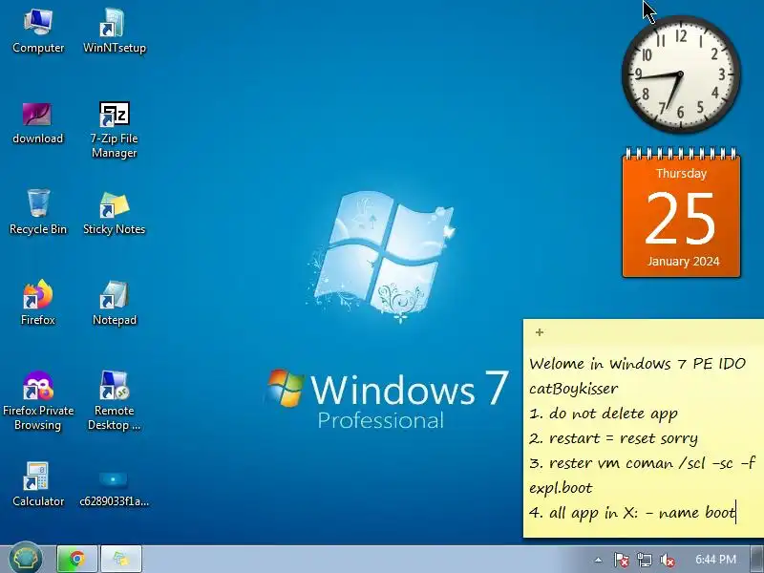Click 'expl.boot' text in sticky note

pyautogui.click(x=561, y=488)
